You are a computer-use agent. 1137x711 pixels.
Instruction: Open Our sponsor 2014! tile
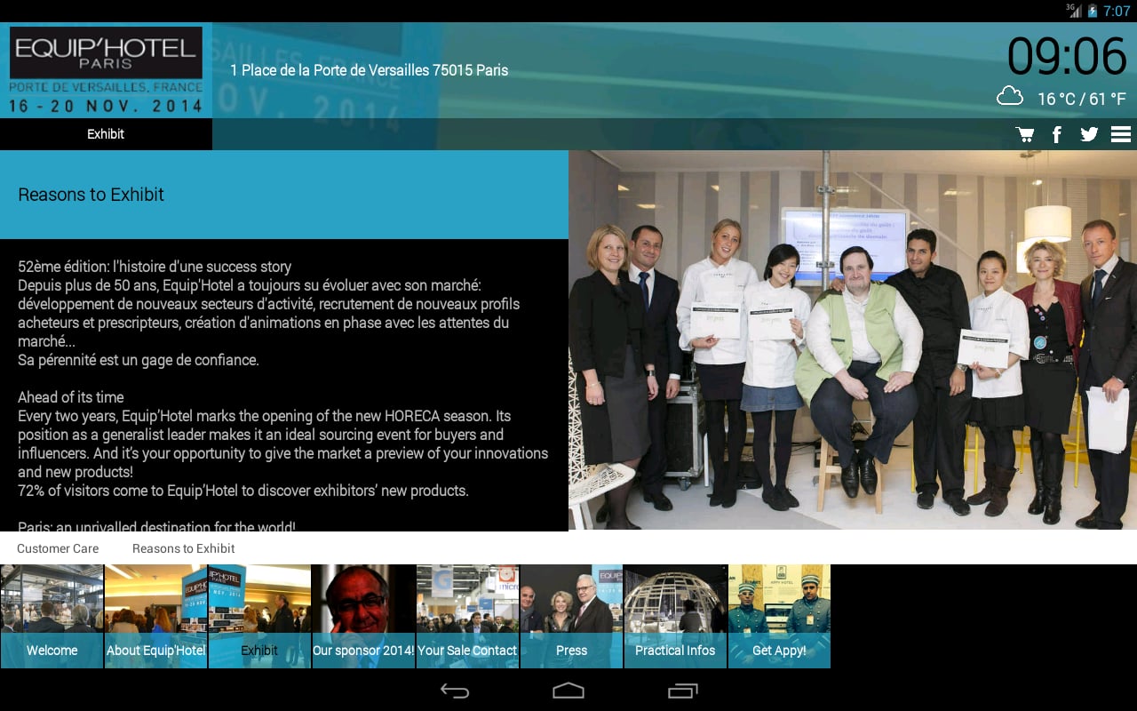click(363, 616)
